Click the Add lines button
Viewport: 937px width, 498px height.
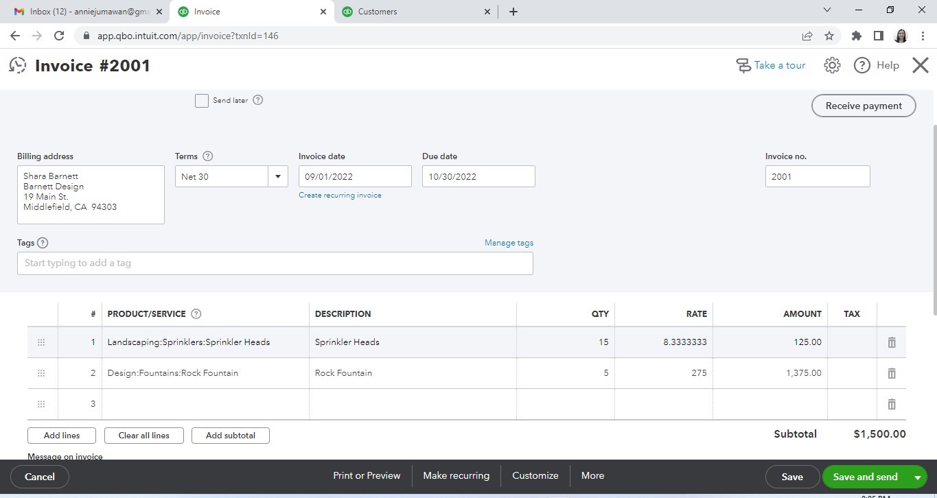(x=62, y=436)
